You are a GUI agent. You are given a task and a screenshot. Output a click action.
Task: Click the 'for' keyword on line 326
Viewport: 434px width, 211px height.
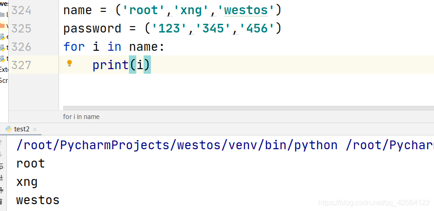pyautogui.click(x=74, y=47)
